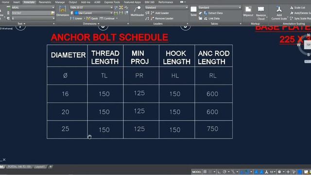
Task: Toggle ortho mode in status bar
Action: [x=219, y=172]
